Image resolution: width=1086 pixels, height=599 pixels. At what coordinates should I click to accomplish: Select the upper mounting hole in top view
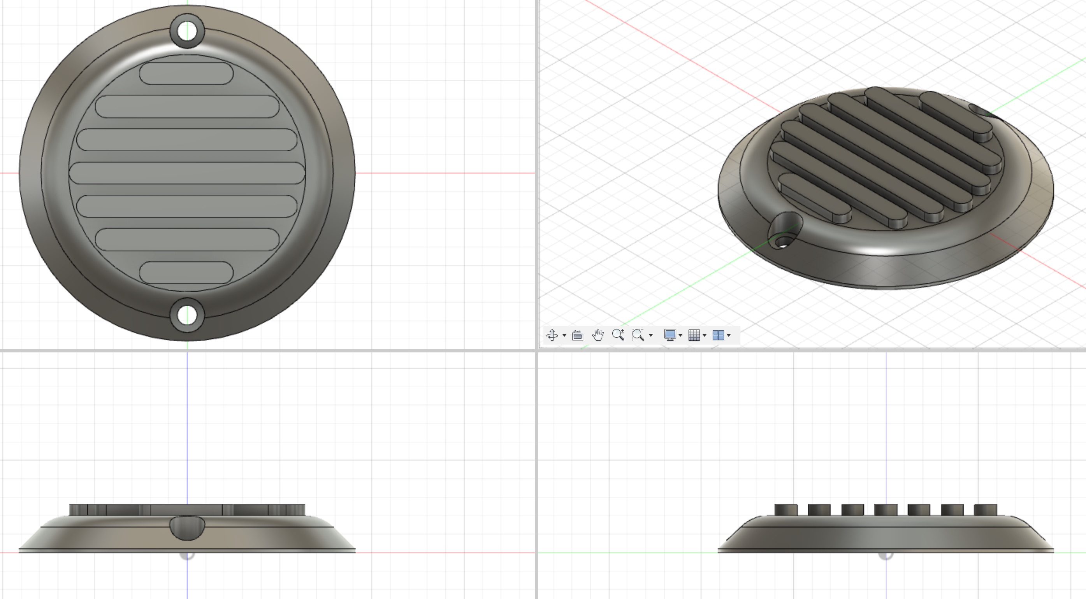[187, 31]
